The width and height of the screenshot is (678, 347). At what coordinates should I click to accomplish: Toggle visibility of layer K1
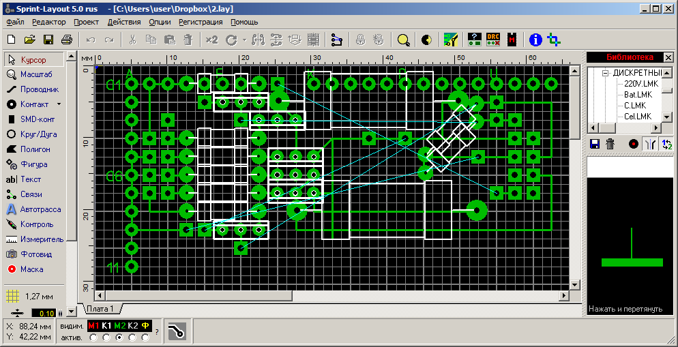pos(106,325)
